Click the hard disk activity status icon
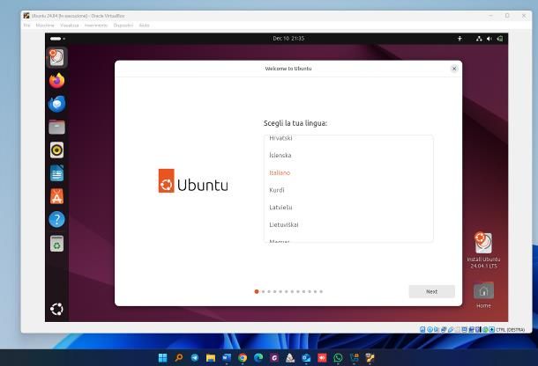The width and height of the screenshot is (538, 366). click(422, 330)
